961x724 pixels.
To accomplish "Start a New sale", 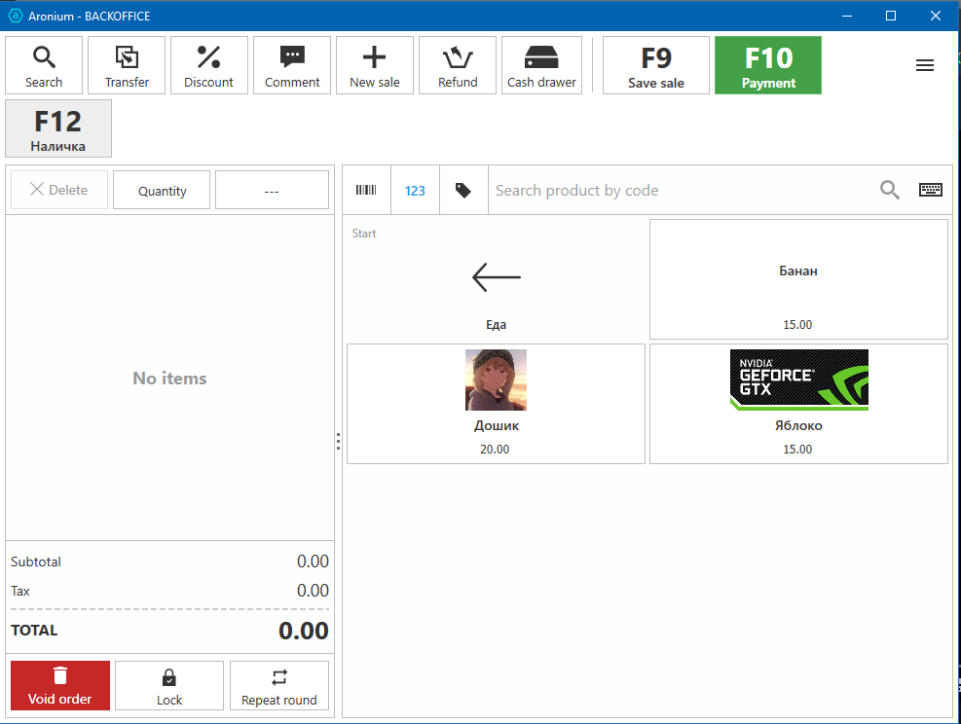I will [x=375, y=65].
